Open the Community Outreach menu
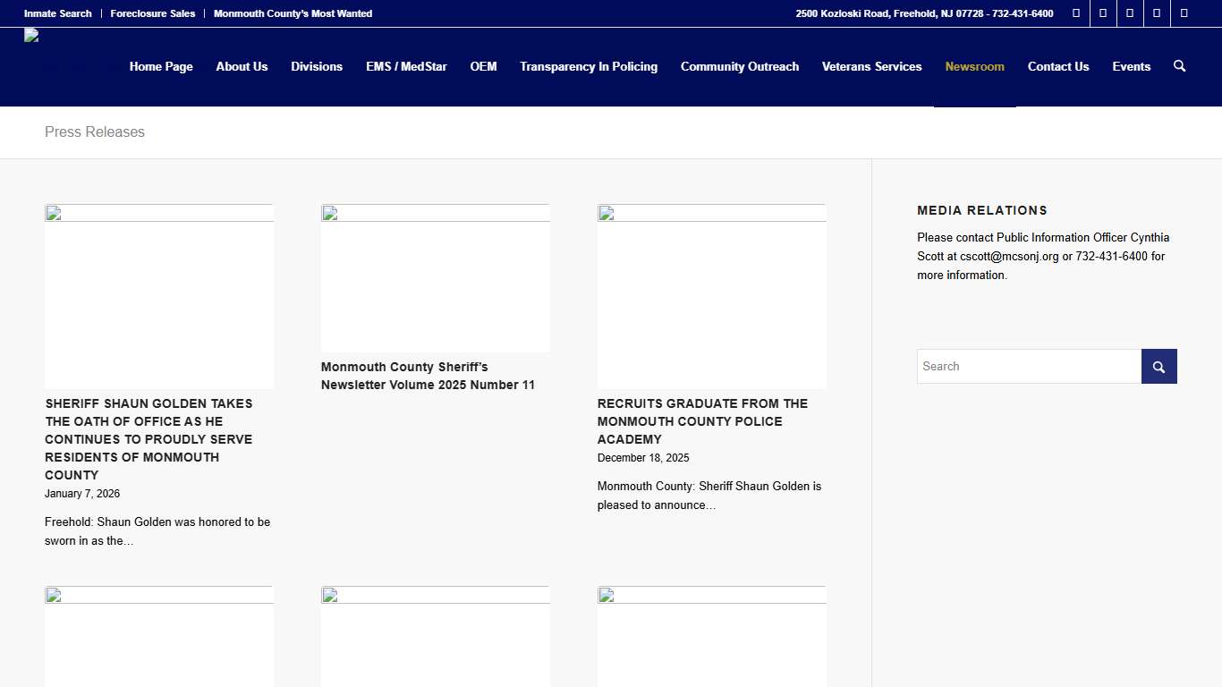Image resolution: width=1222 pixels, height=687 pixels. 739,67
